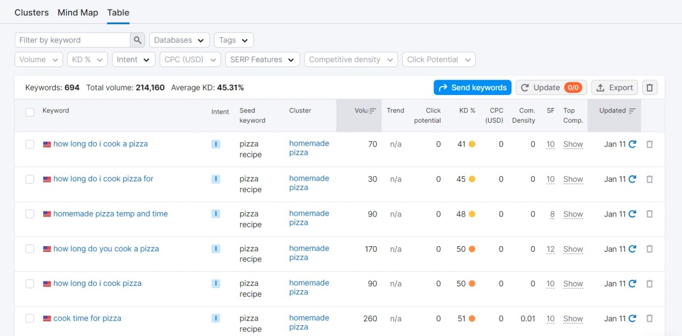Show top competitors for 'cook time for pizza'
The image size is (682, 336).
click(573, 319)
